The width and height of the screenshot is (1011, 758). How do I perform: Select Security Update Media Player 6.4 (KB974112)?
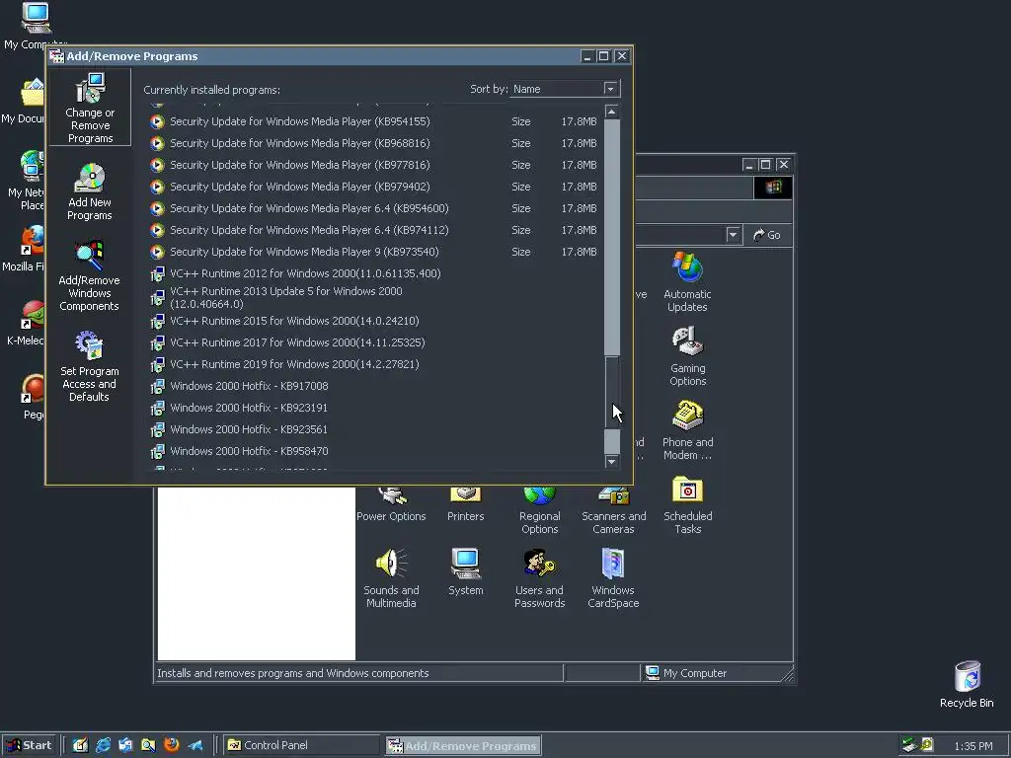click(x=374, y=230)
